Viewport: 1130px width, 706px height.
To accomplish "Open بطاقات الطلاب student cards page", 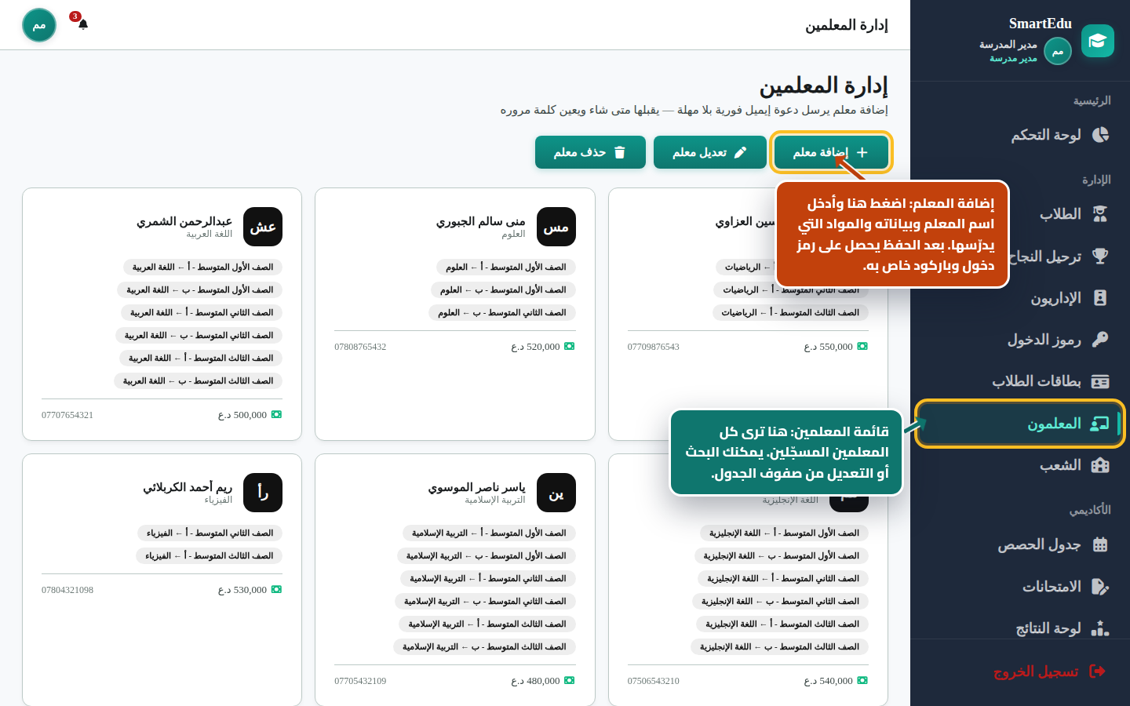I will pyautogui.click(x=1020, y=381).
